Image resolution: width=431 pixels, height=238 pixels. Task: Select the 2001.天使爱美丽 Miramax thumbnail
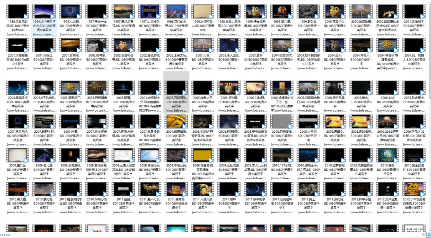click(x=18, y=46)
